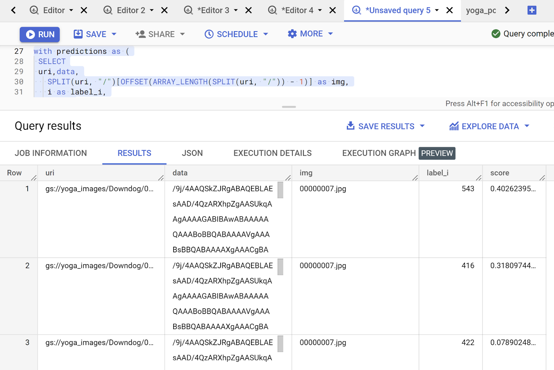The height and width of the screenshot is (370, 554).
Task: Click the blue RUN query button
Action: [x=40, y=34]
